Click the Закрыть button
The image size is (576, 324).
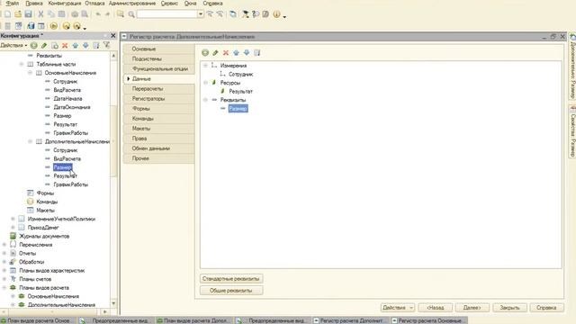coord(509,308)
